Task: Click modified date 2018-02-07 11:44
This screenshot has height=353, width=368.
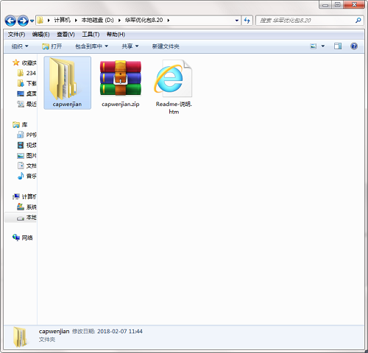Action: (x=120, y=332)
